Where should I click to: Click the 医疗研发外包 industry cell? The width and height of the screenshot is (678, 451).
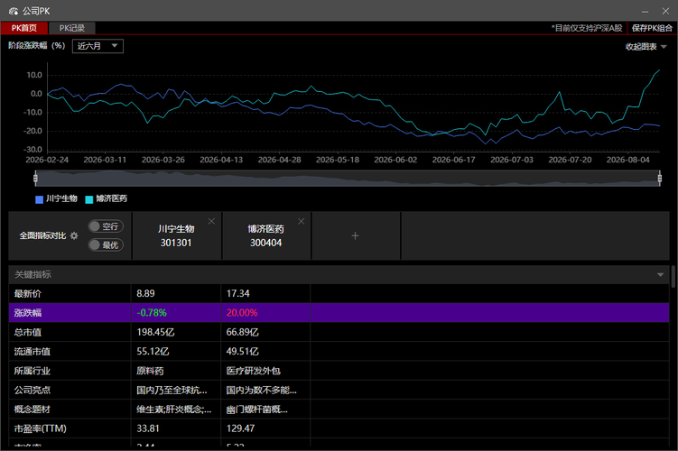(x=254, y=371)
